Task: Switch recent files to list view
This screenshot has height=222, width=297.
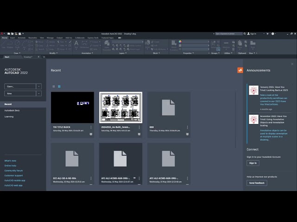Action: tap(54, 86)
